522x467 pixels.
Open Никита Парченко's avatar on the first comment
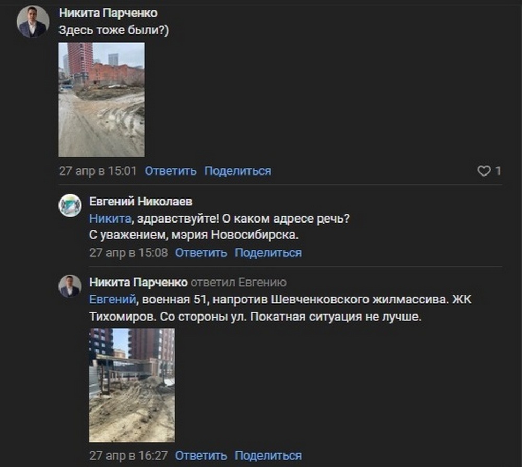[x=33, y=21]
